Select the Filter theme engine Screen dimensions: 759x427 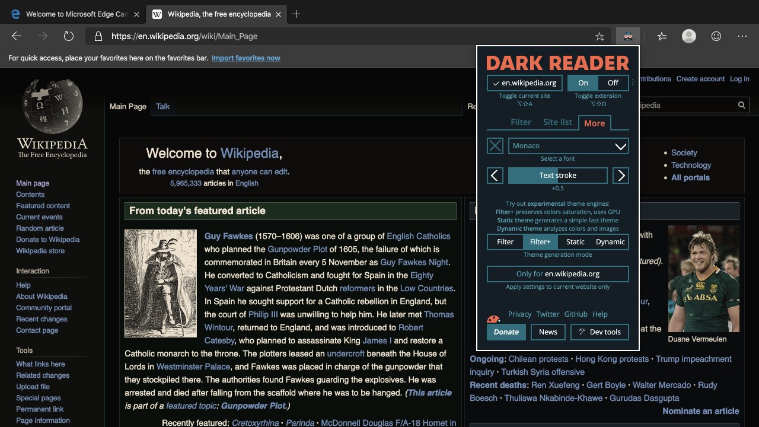click(505, 242)
